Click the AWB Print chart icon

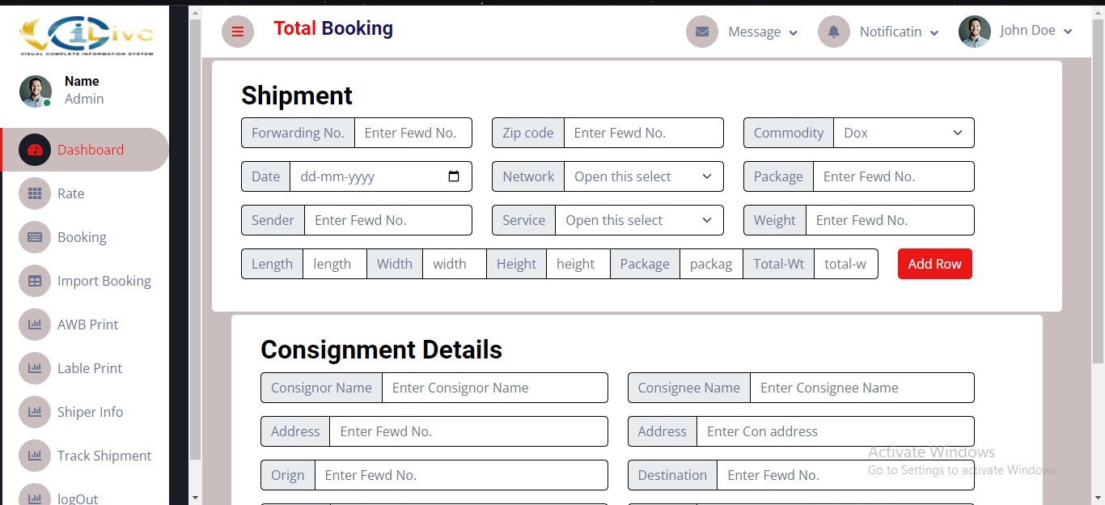point(35,325)
